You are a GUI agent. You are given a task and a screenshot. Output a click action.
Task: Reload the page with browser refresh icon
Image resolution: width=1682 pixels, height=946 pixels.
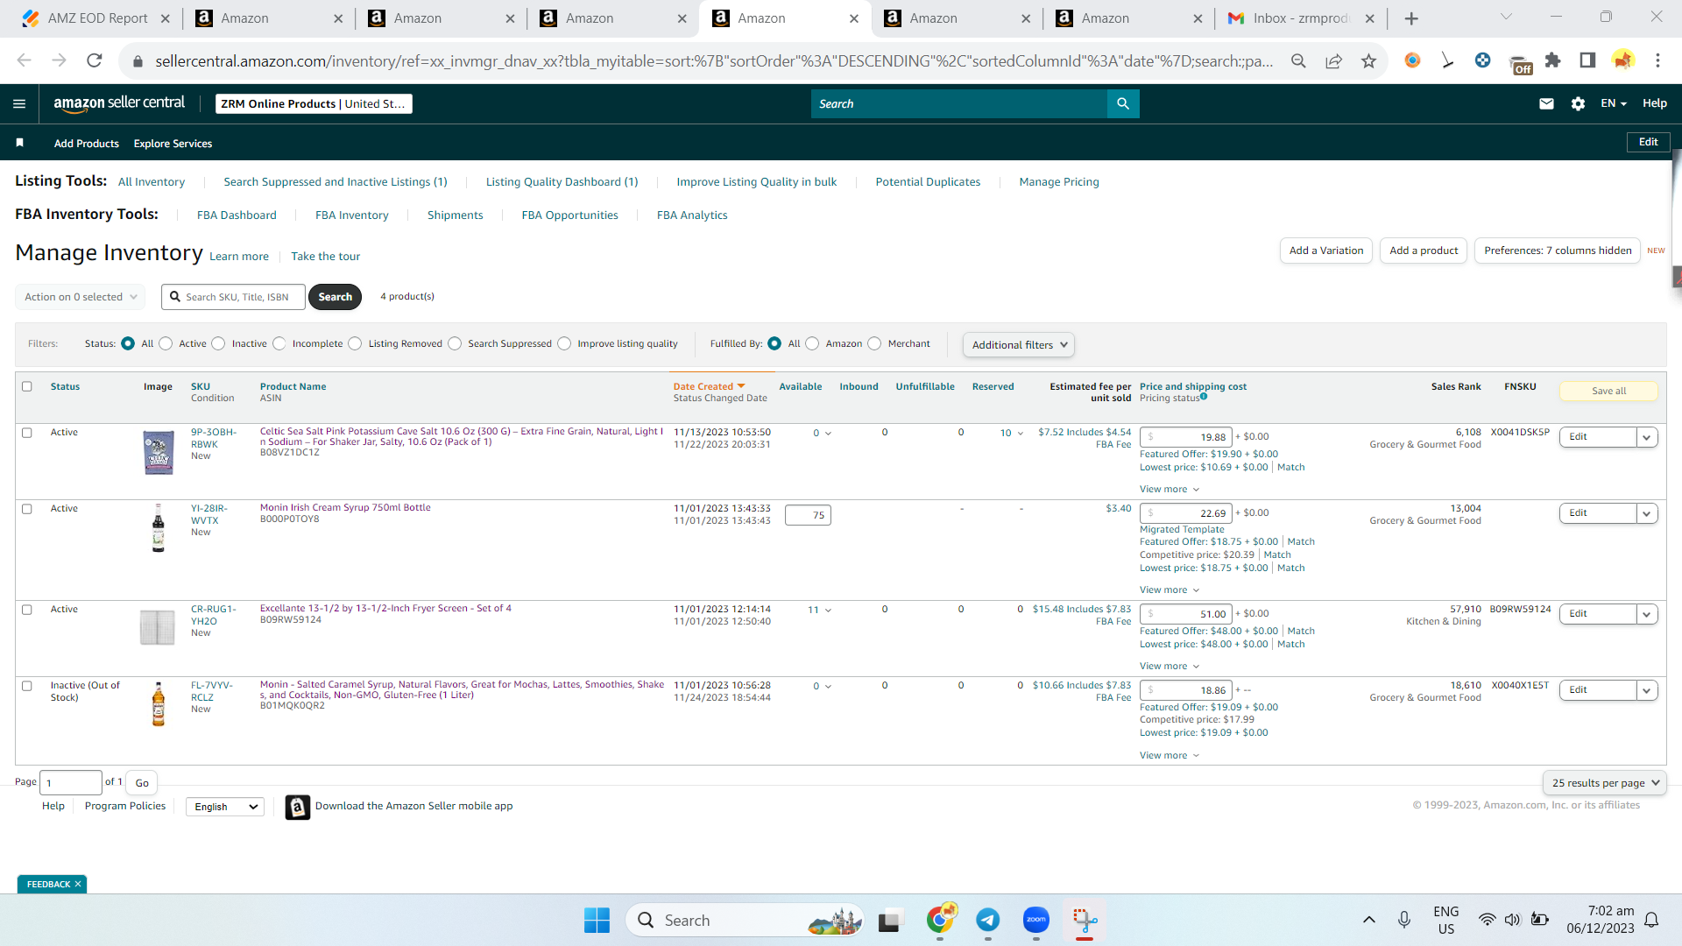95,60
